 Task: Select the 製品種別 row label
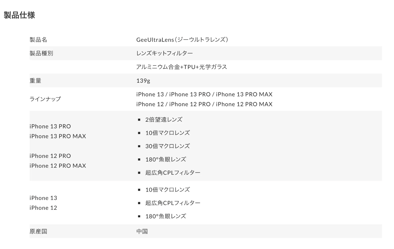click(41, 53)
